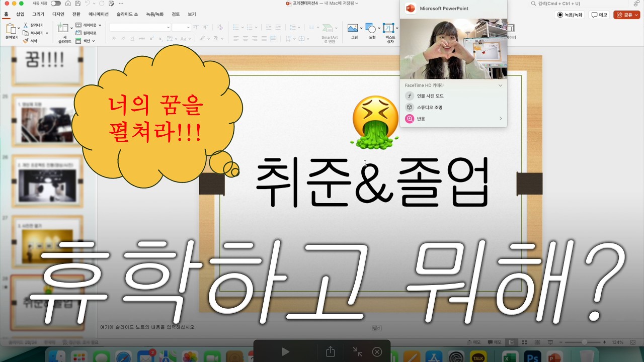The width and height of the screenshot is (644, 362).
Task: Click 새 슬라이드 new slide icon
Action: pos(62,28)
